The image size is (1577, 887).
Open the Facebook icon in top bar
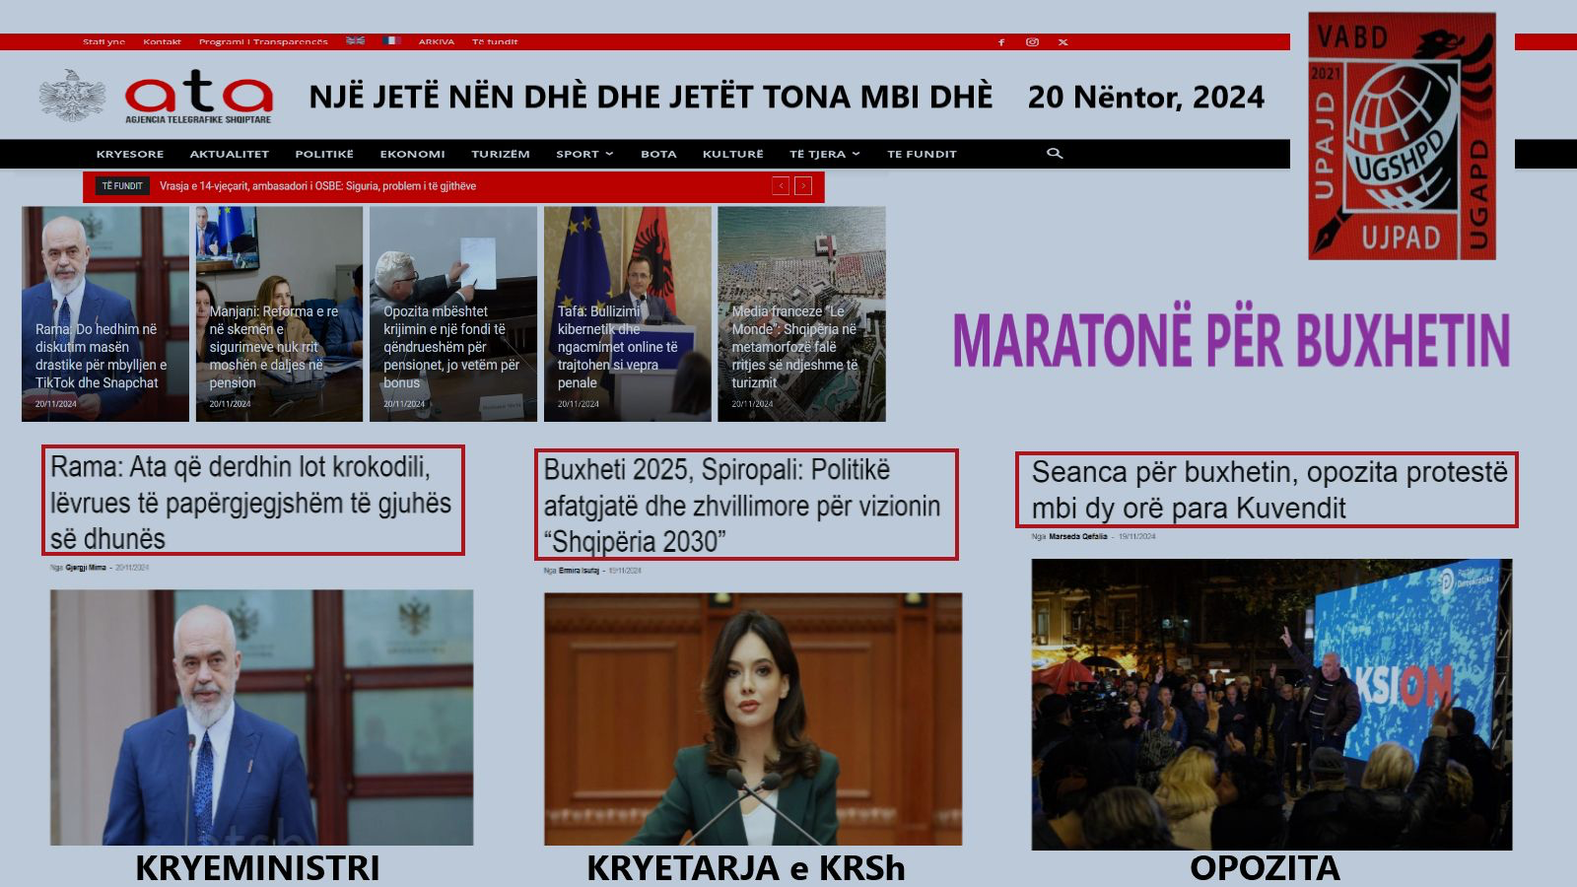tap(1001, 42)
